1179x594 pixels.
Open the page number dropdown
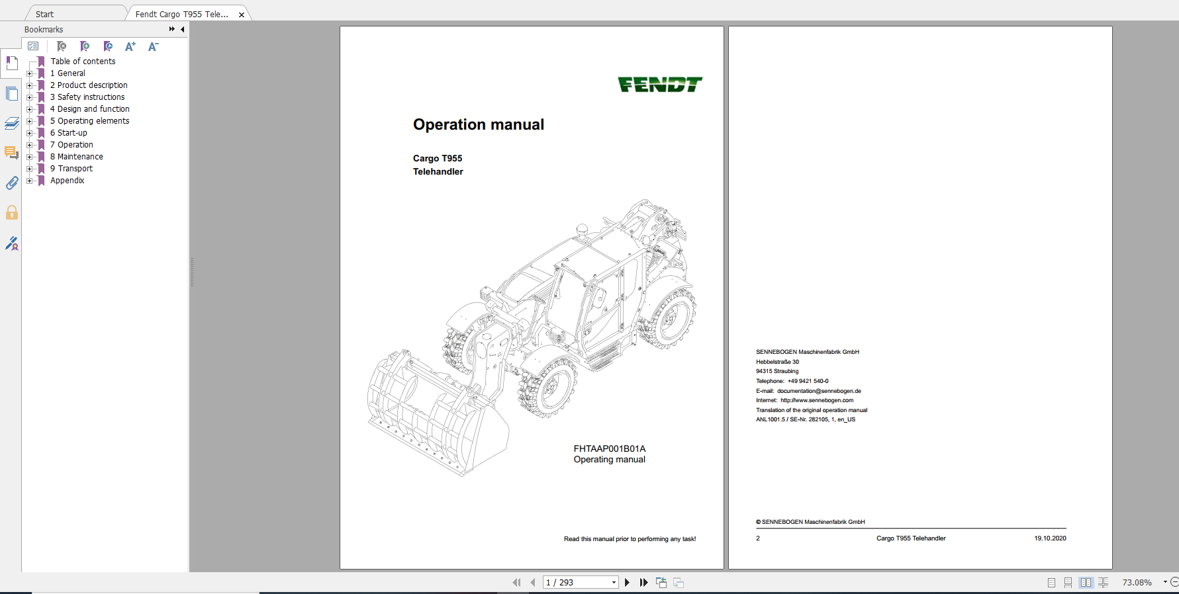pos(614,583)
